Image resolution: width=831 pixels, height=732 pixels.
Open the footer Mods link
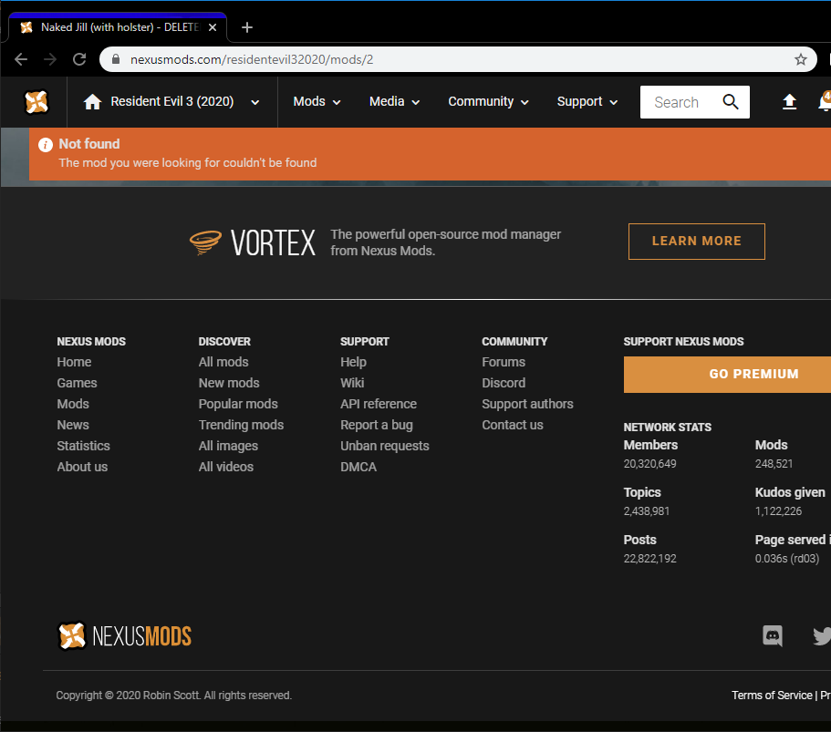click(73, 404)
